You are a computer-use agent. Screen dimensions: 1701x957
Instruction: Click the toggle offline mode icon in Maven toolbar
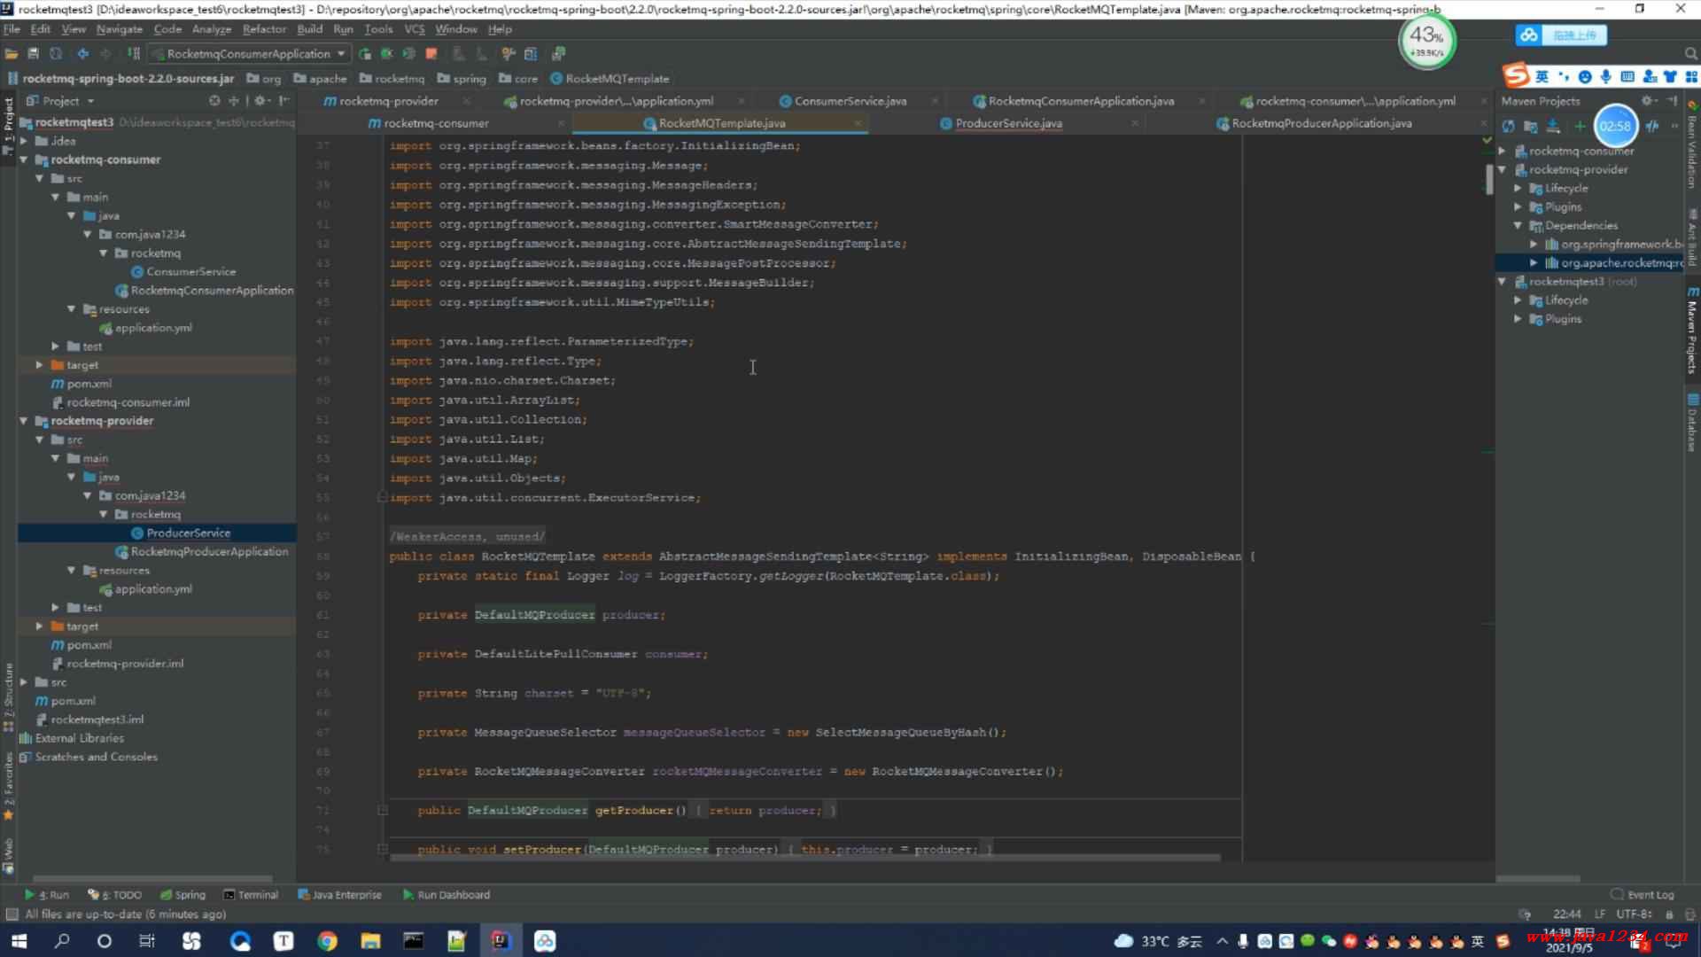click(x=1653, y=127)
